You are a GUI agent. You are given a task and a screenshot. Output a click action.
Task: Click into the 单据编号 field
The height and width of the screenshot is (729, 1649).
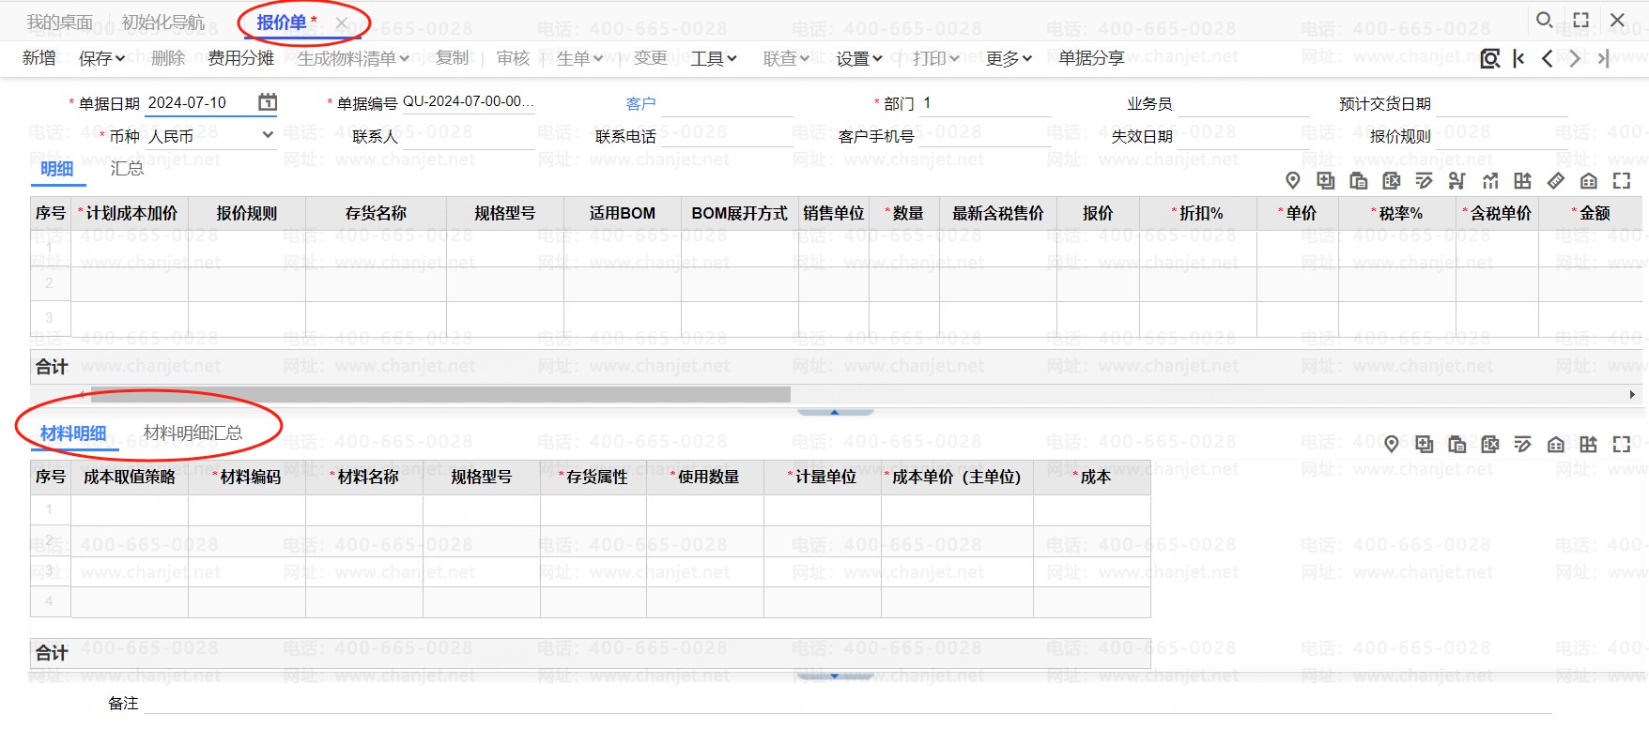[x=468, y=102]
